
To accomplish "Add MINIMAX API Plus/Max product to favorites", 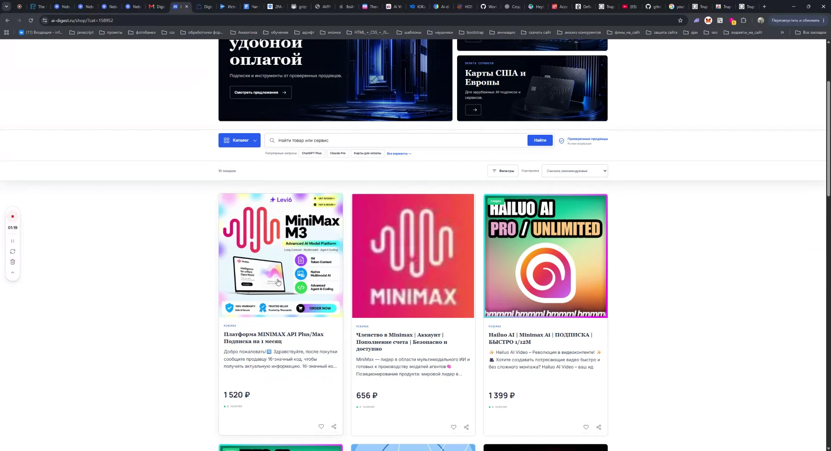I will click(321, 426).
